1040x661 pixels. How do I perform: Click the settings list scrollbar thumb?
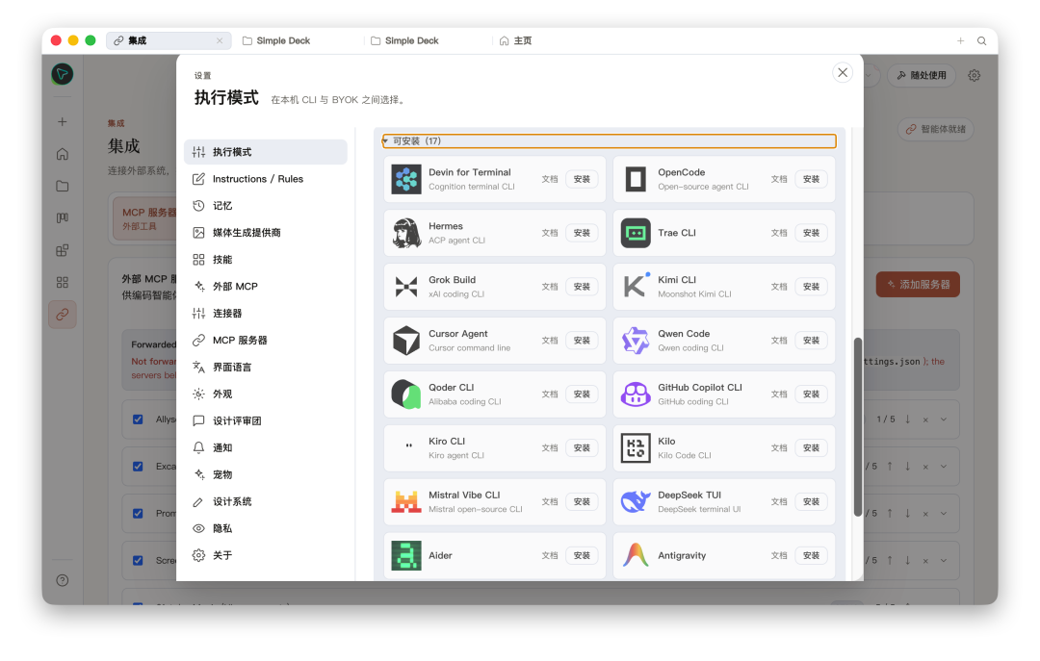[x=858, y=427]
